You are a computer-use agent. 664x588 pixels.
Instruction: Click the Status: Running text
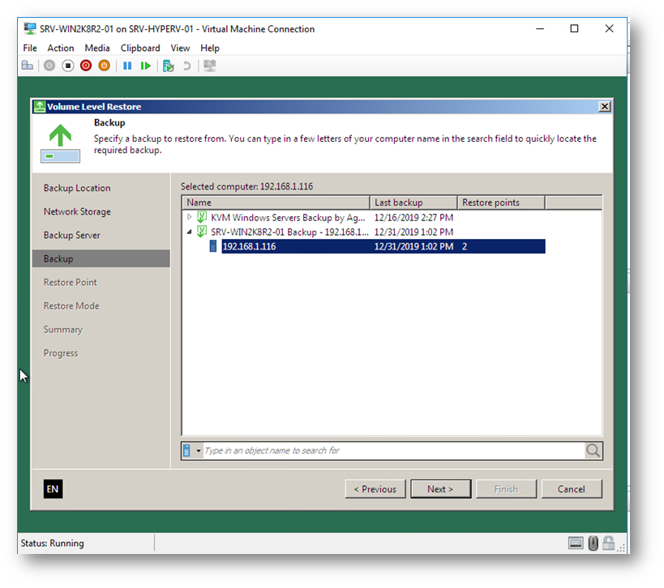tap(52, 543)
